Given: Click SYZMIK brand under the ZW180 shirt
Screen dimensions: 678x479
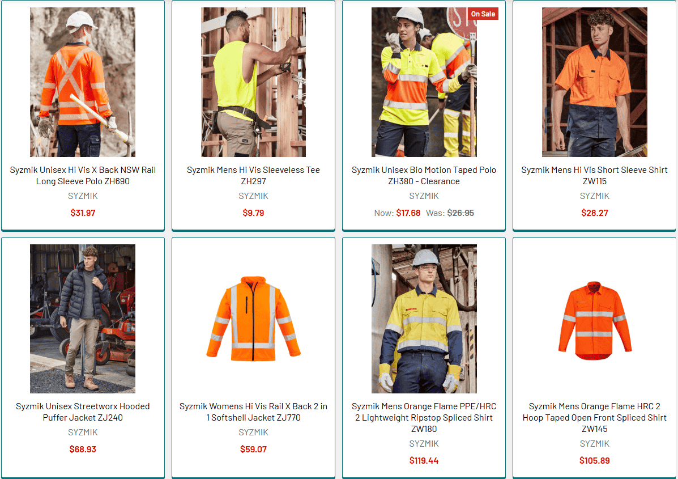Looking at the screenshot, I should 424,443.
